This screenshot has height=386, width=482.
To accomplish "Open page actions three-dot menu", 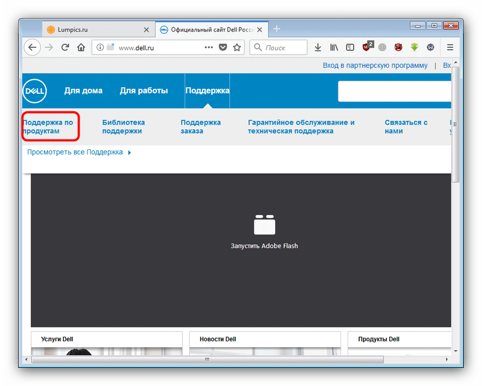I will (x=208, y=47).
